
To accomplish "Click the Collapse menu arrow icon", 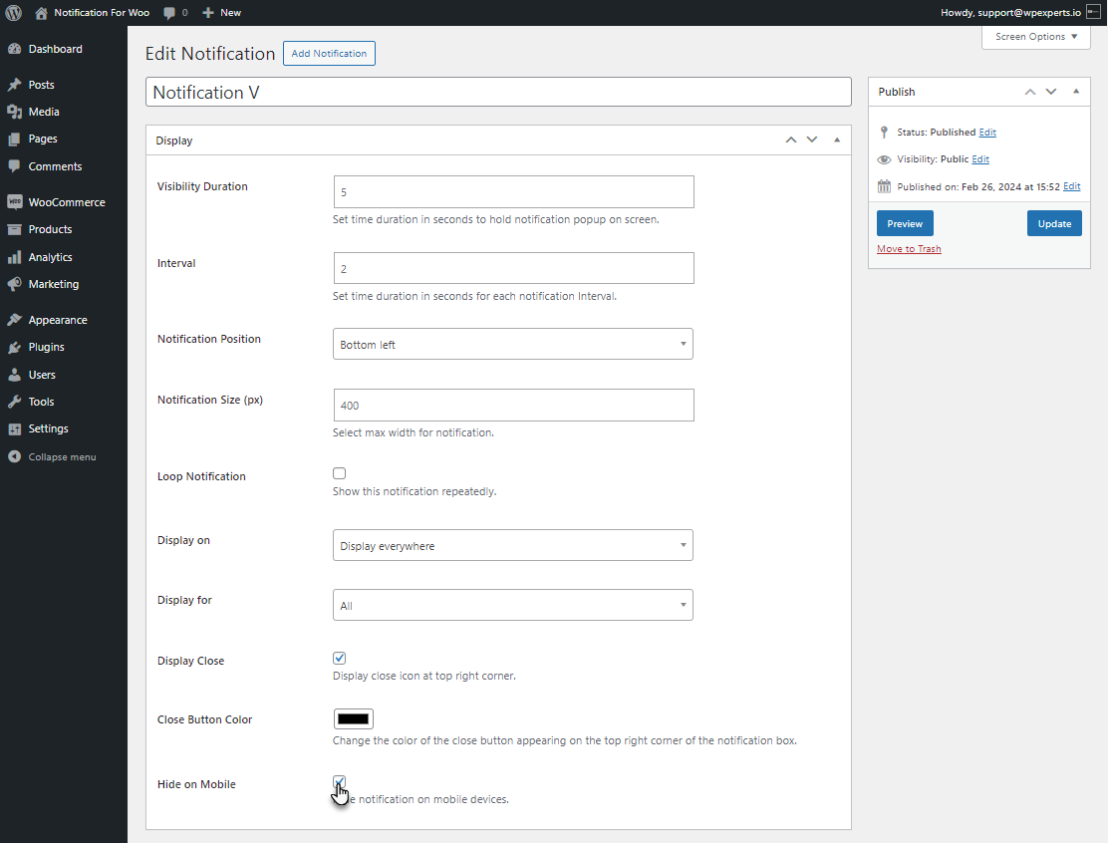I will [x=14, y=456].
